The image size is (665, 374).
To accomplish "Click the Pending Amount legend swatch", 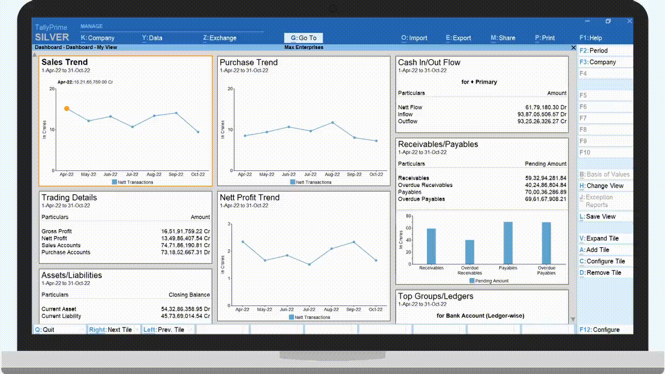I will [x=472, y=280].
